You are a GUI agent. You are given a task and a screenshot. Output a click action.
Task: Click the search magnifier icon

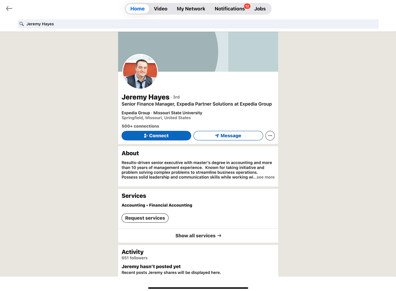(x=22, y=24)
